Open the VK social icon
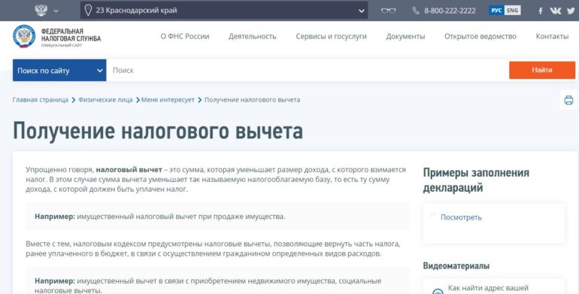Image resolution: width=579 pixels, height=294 pixels. pos(556,11)
